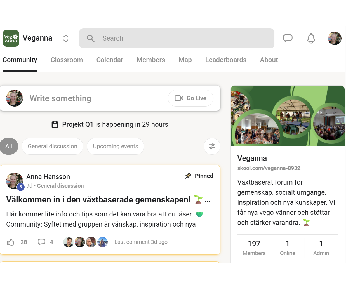Filter posts by General discussion

point(52,146)
